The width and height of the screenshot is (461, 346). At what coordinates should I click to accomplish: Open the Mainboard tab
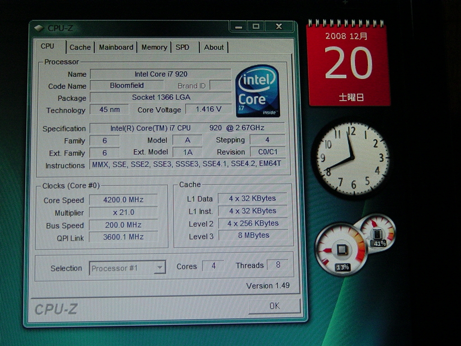(x=116, y=47)
